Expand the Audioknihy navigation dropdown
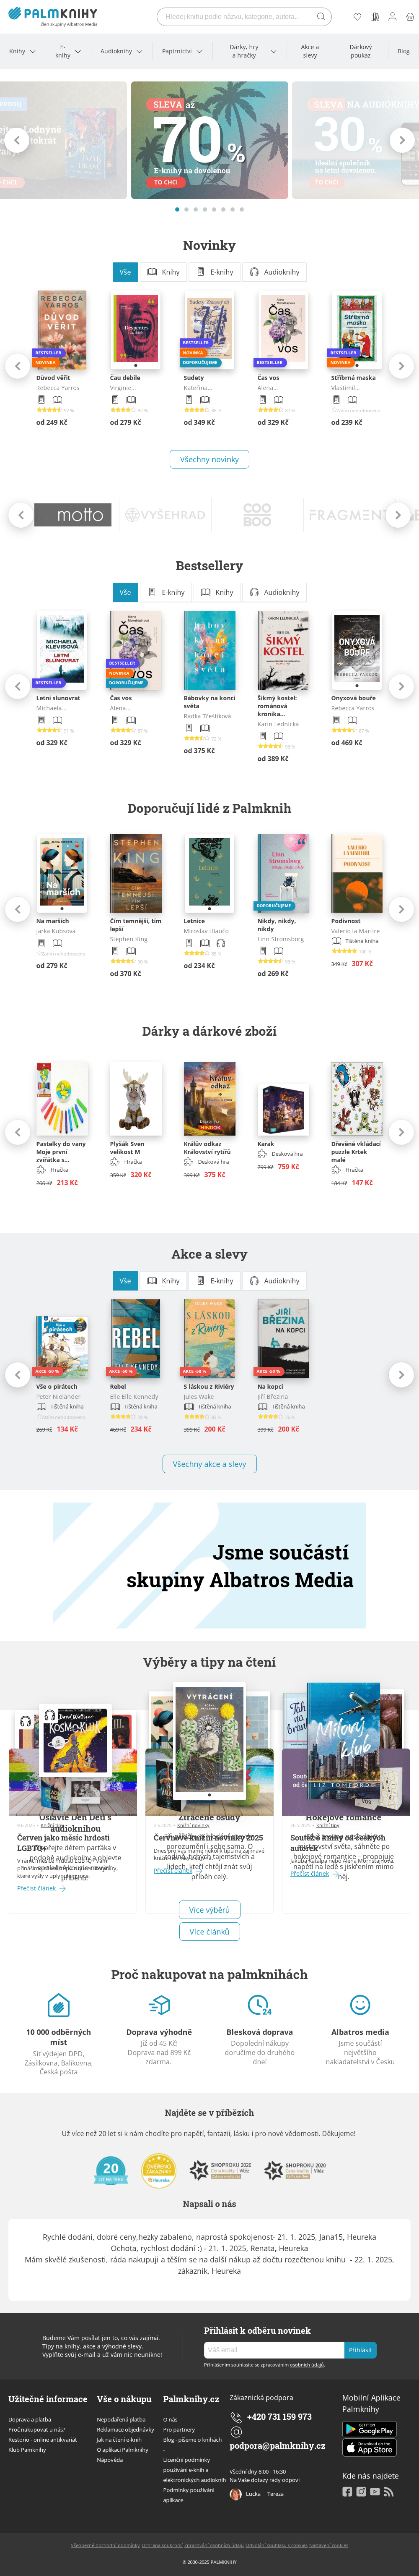Image resolution: width=419 pixels, height=2576 pixels. point(121,51)
